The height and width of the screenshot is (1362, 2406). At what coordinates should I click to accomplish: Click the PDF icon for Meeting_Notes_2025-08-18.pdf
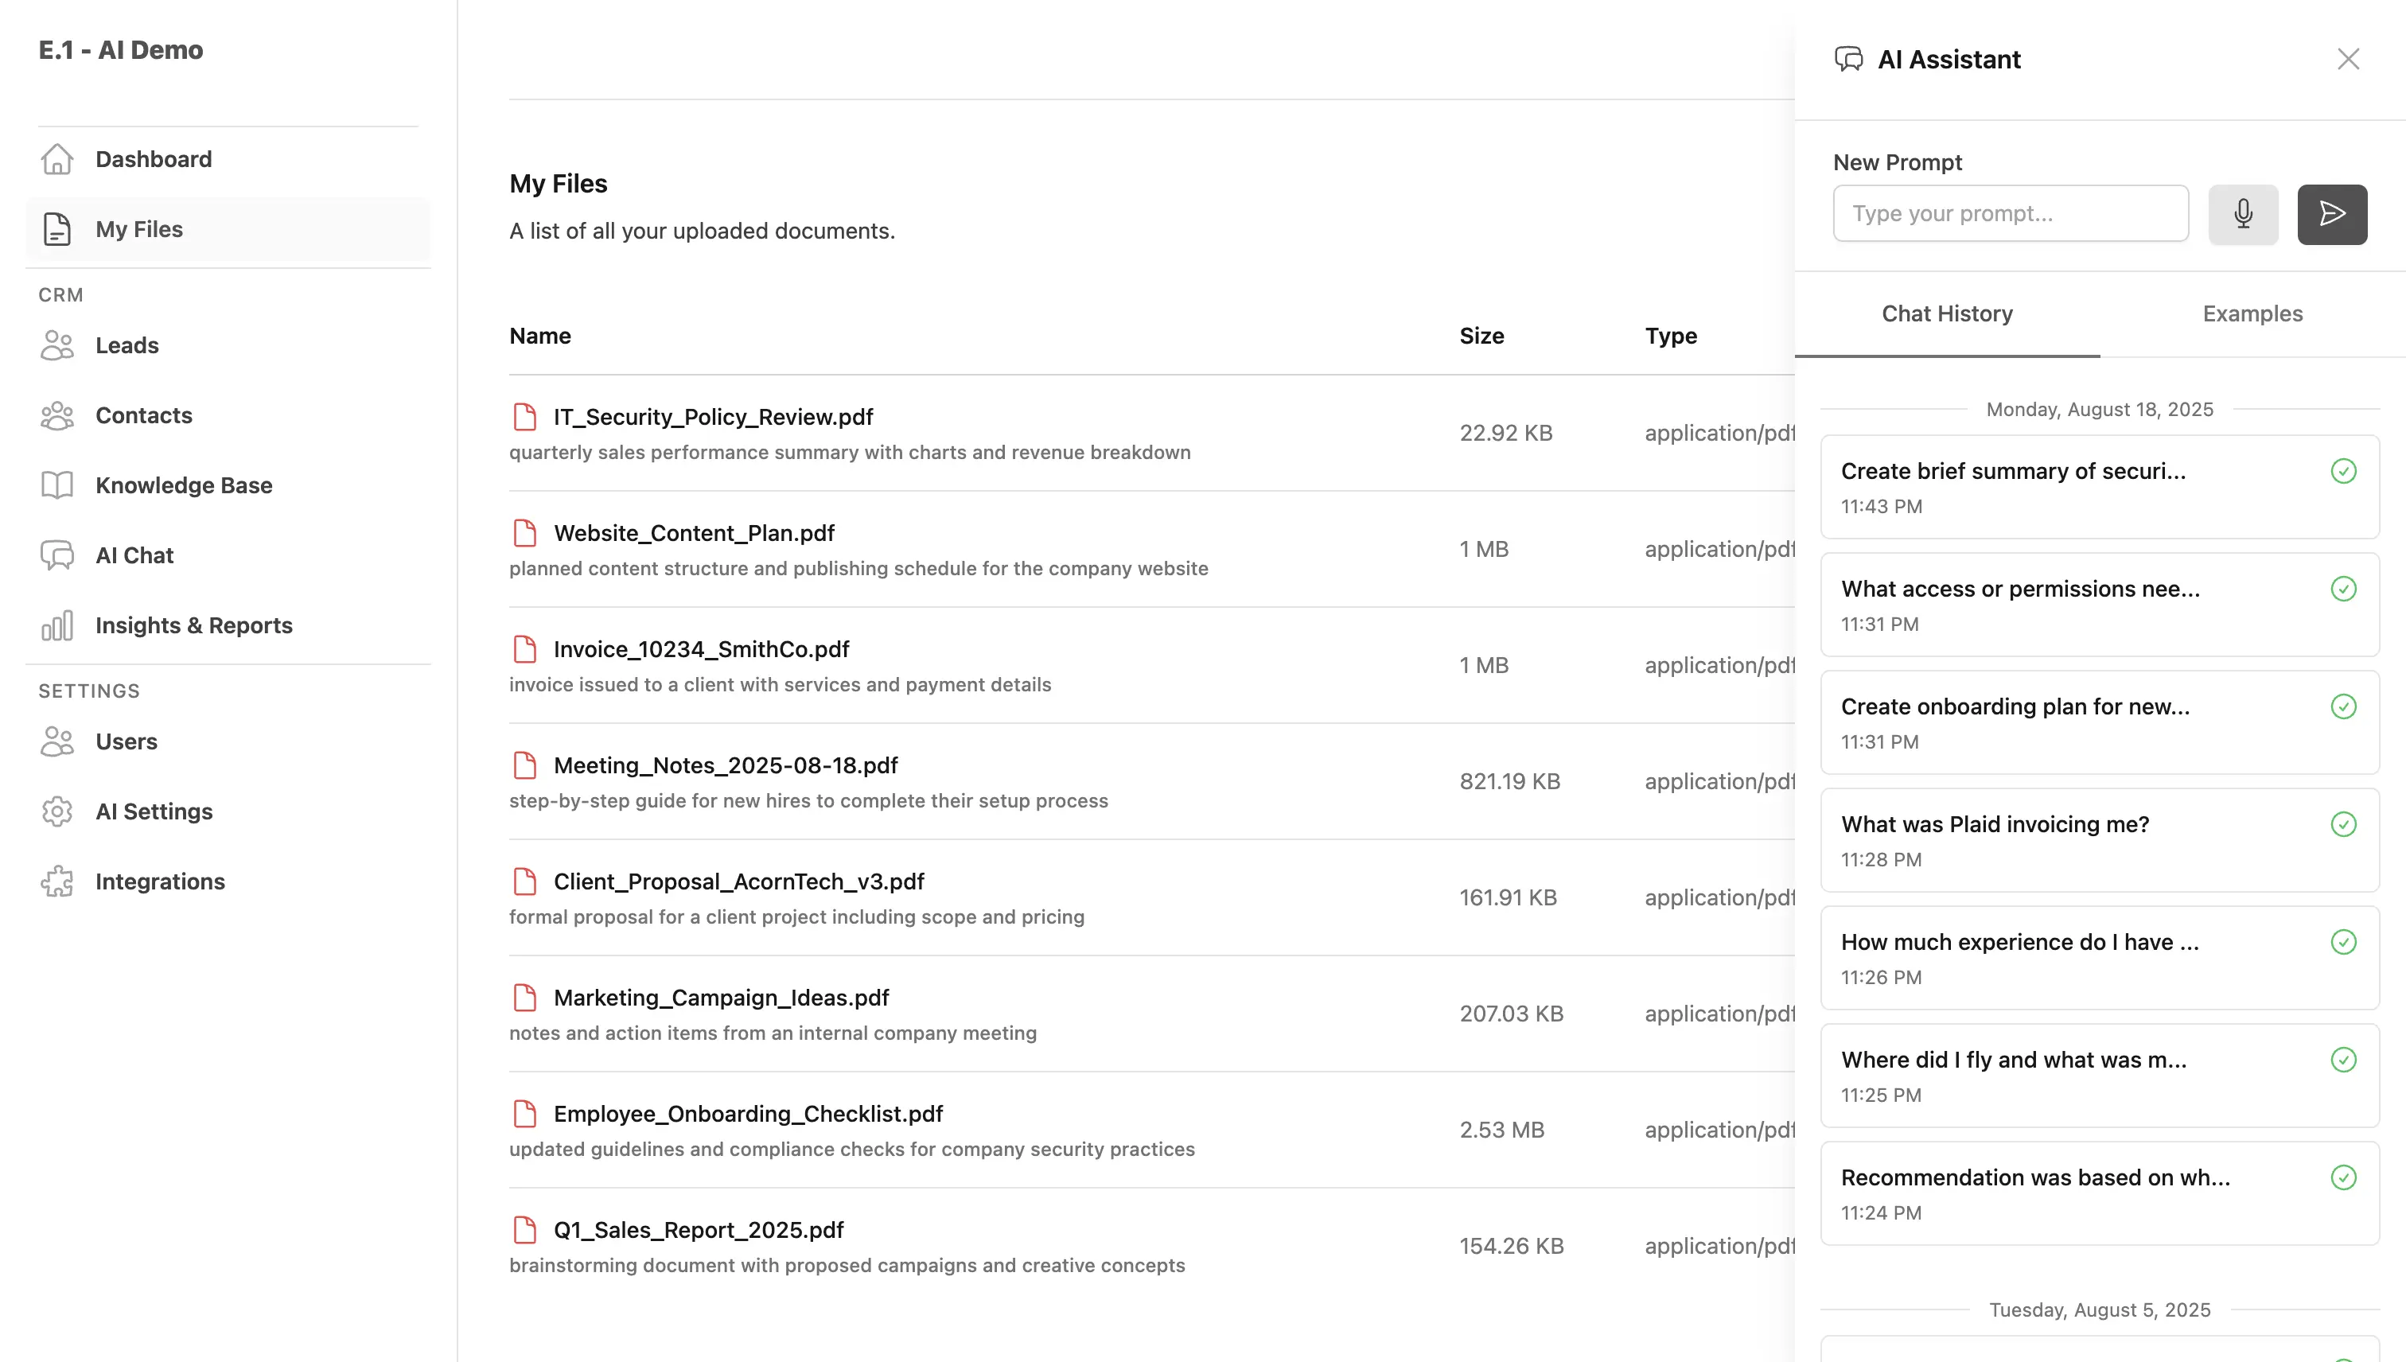[x=525, y=765]
